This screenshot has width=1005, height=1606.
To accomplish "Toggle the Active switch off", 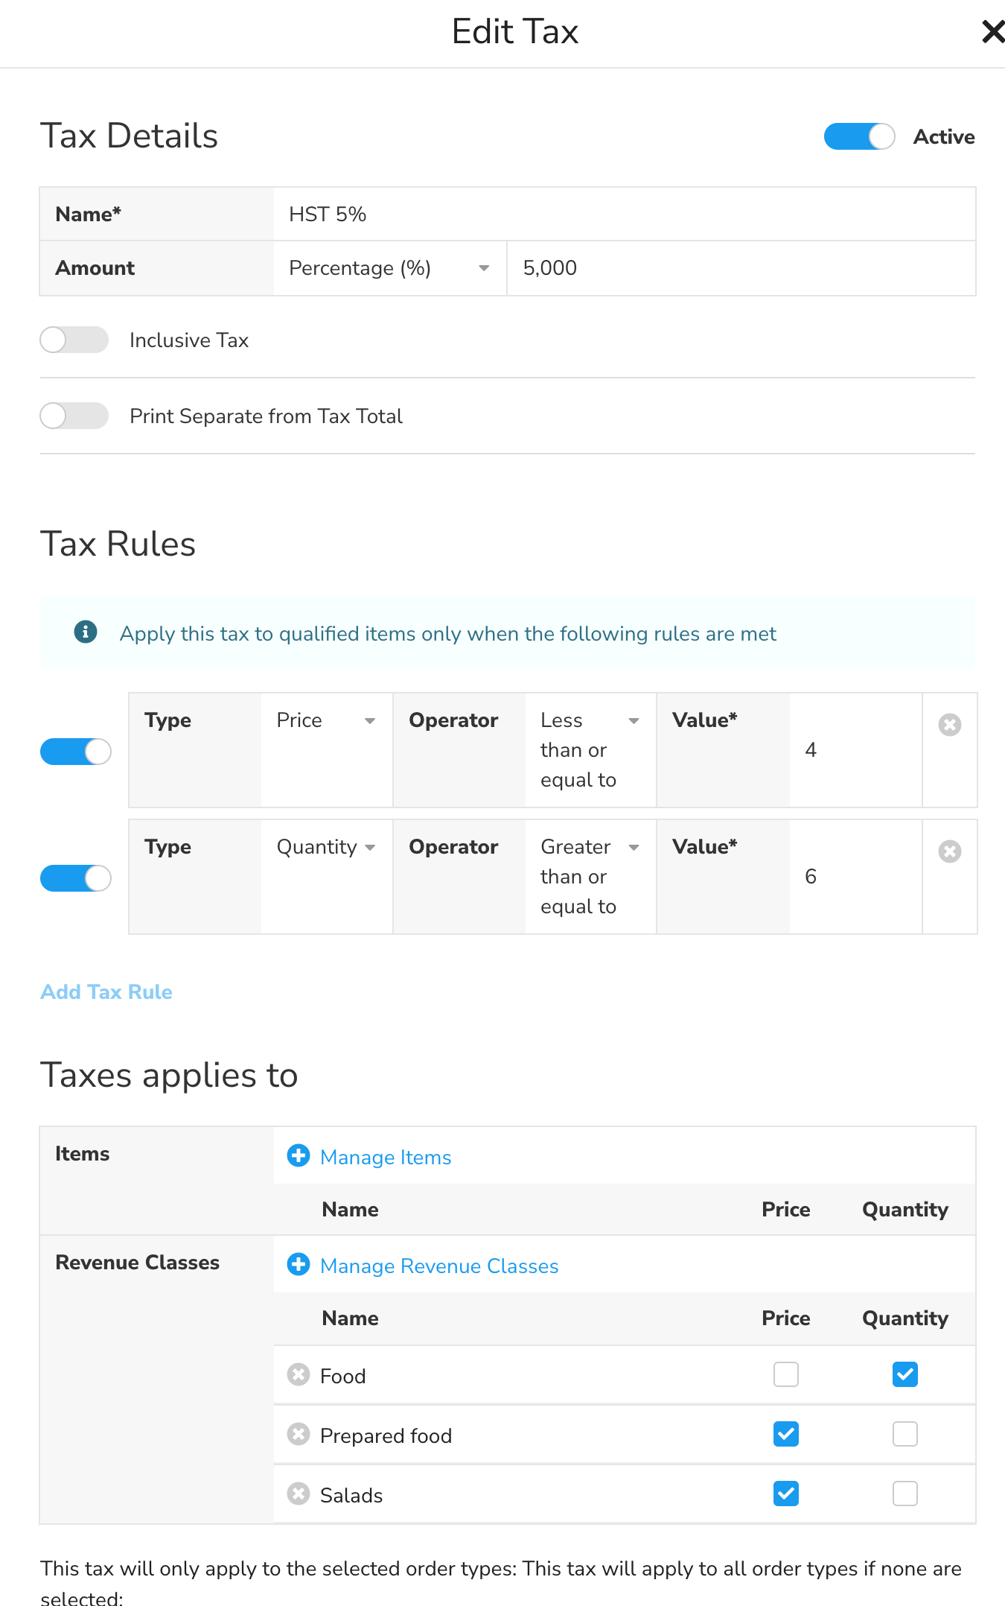I will [x=859, y=136].
